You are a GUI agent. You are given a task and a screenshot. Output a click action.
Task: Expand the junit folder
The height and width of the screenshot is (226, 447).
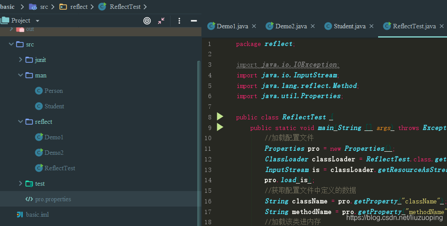20,60
